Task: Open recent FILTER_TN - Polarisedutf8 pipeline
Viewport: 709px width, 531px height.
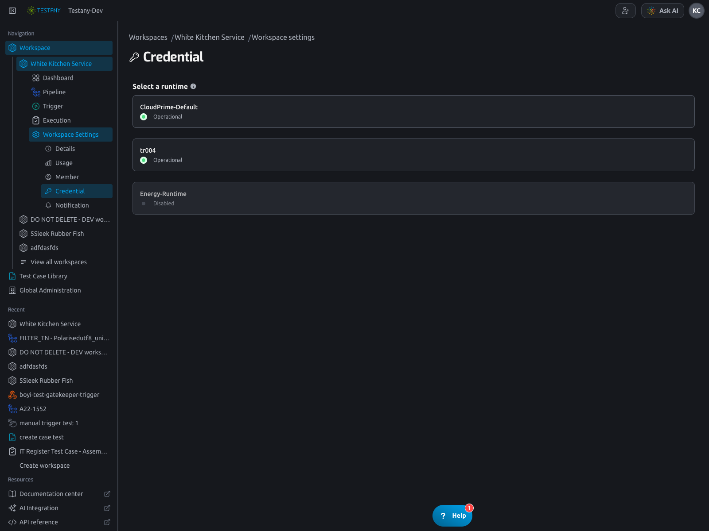Action: pyautogui.click(x=59, y=338)
